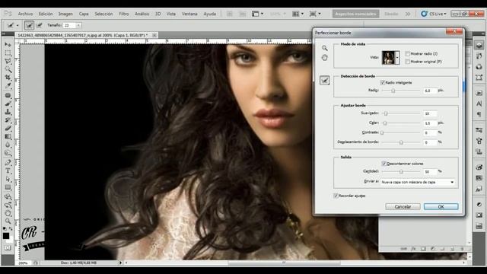Open the Ventana menu
This screenshot has height=274, width=487.
click(x=189, y=14)
